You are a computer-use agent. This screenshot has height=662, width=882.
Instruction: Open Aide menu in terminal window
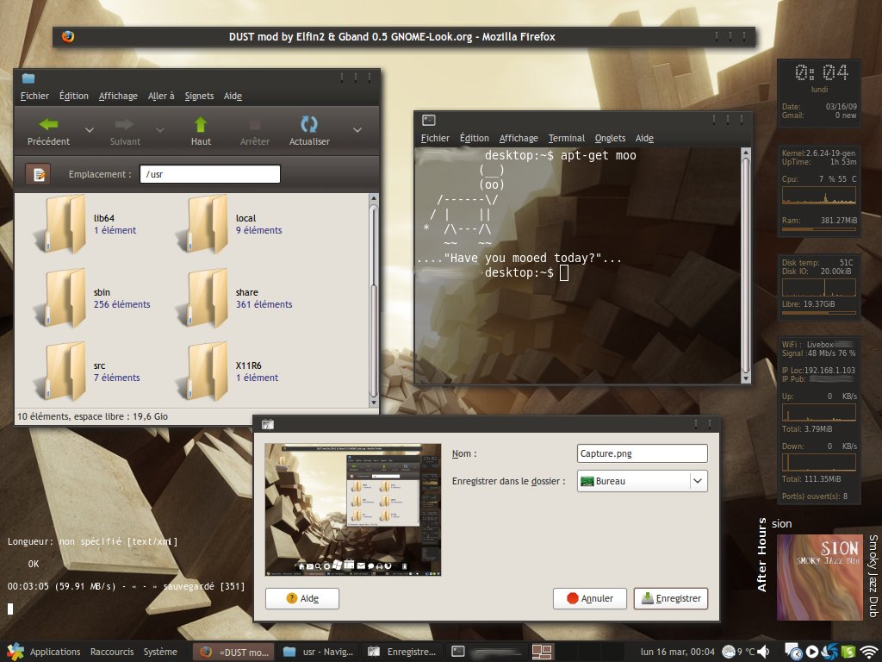(644, 138)
